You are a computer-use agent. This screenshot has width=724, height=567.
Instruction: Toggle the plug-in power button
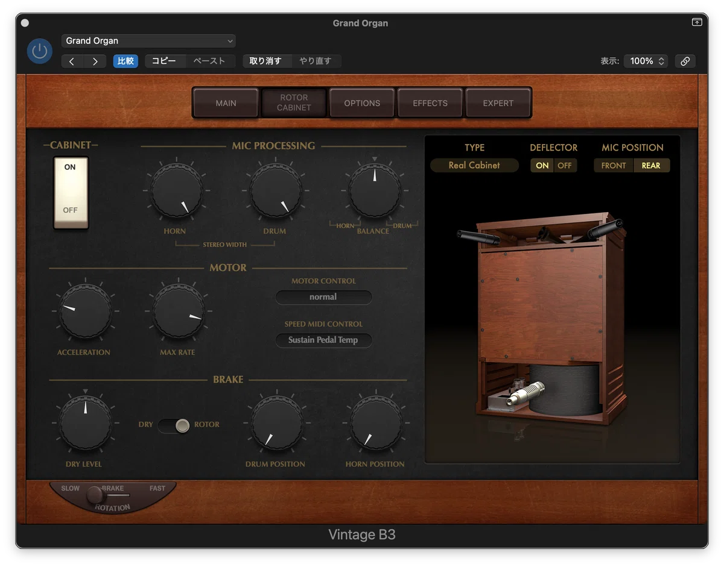(40, 51)
